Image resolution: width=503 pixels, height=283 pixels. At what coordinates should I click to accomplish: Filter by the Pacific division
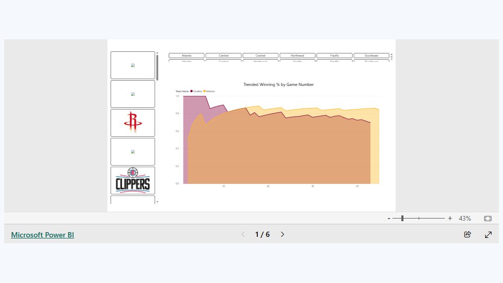point(335,56)
